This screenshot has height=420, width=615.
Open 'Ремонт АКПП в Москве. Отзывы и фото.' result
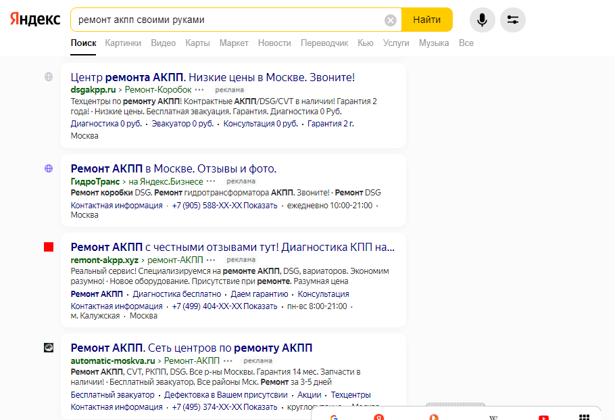pos(174,169)
